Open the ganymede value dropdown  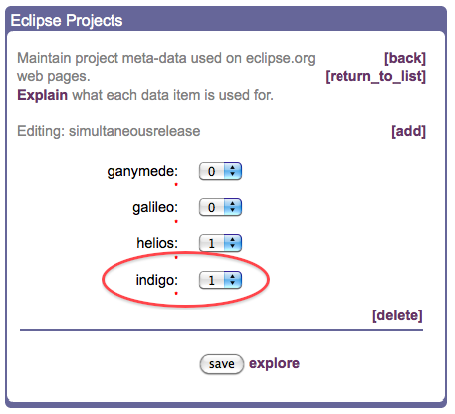(220, 171)
